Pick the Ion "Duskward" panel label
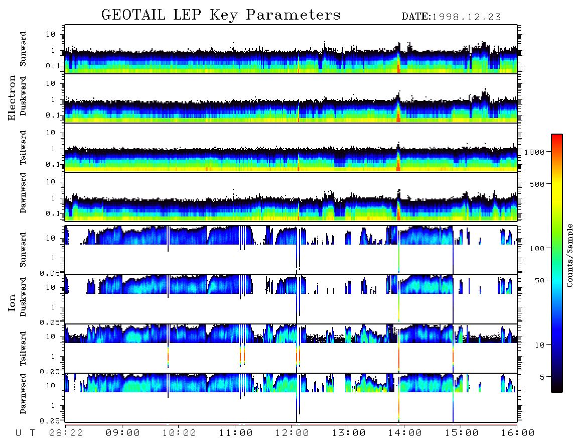Screen dimensions: 573x442 click(x=23, y=297)
